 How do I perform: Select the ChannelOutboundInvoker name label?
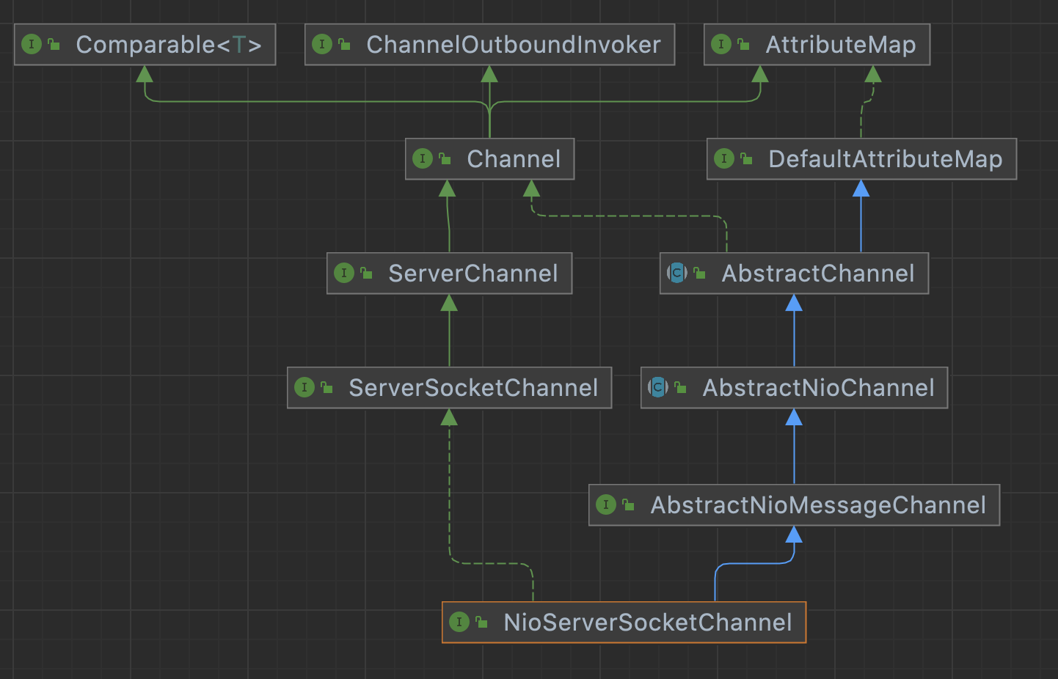tap(514, 45)
